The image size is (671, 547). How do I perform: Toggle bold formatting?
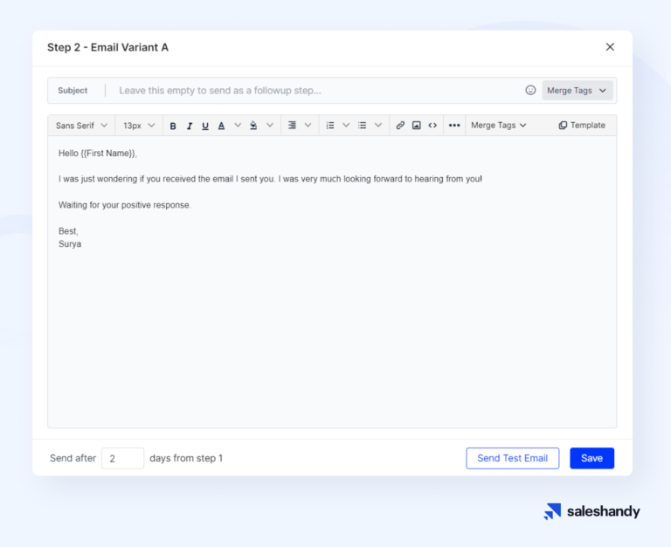(x=173, y=126)
